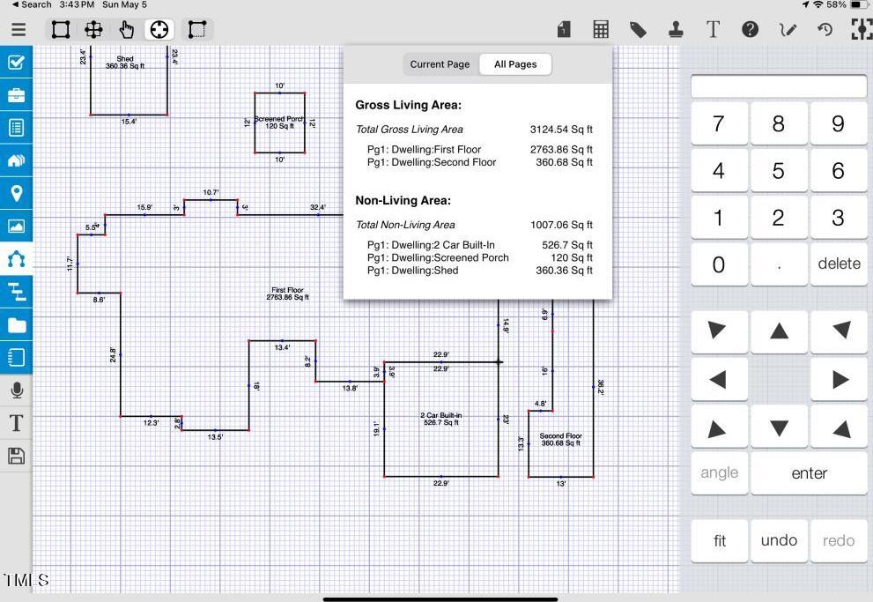Tap keypad digit 8
The width and height of the screenshot is (873, 602).
pyautogui.click(x=779, y=123)
